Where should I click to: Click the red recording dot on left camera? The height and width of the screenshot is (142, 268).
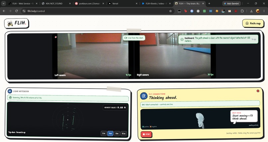(x=56, y=37)
